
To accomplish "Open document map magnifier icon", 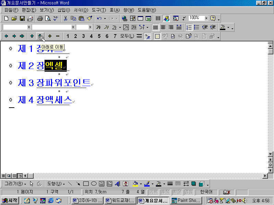I will coord(176,18).
